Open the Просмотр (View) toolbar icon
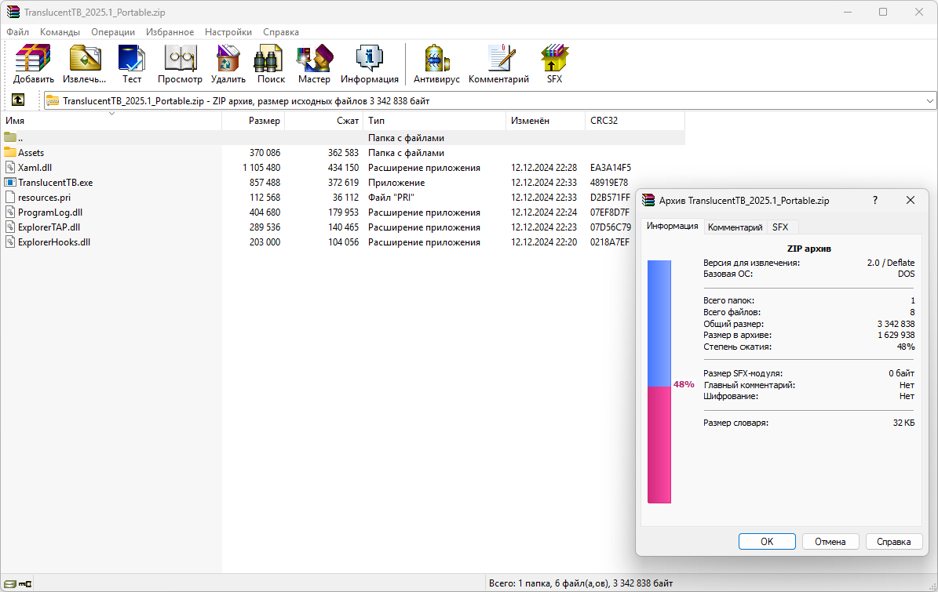The image size is (938, 592). click(x=180, y=59)
